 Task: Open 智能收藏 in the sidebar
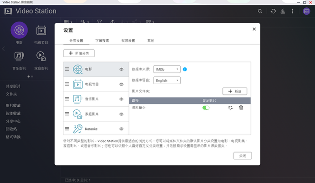click(x=13, y=113)
